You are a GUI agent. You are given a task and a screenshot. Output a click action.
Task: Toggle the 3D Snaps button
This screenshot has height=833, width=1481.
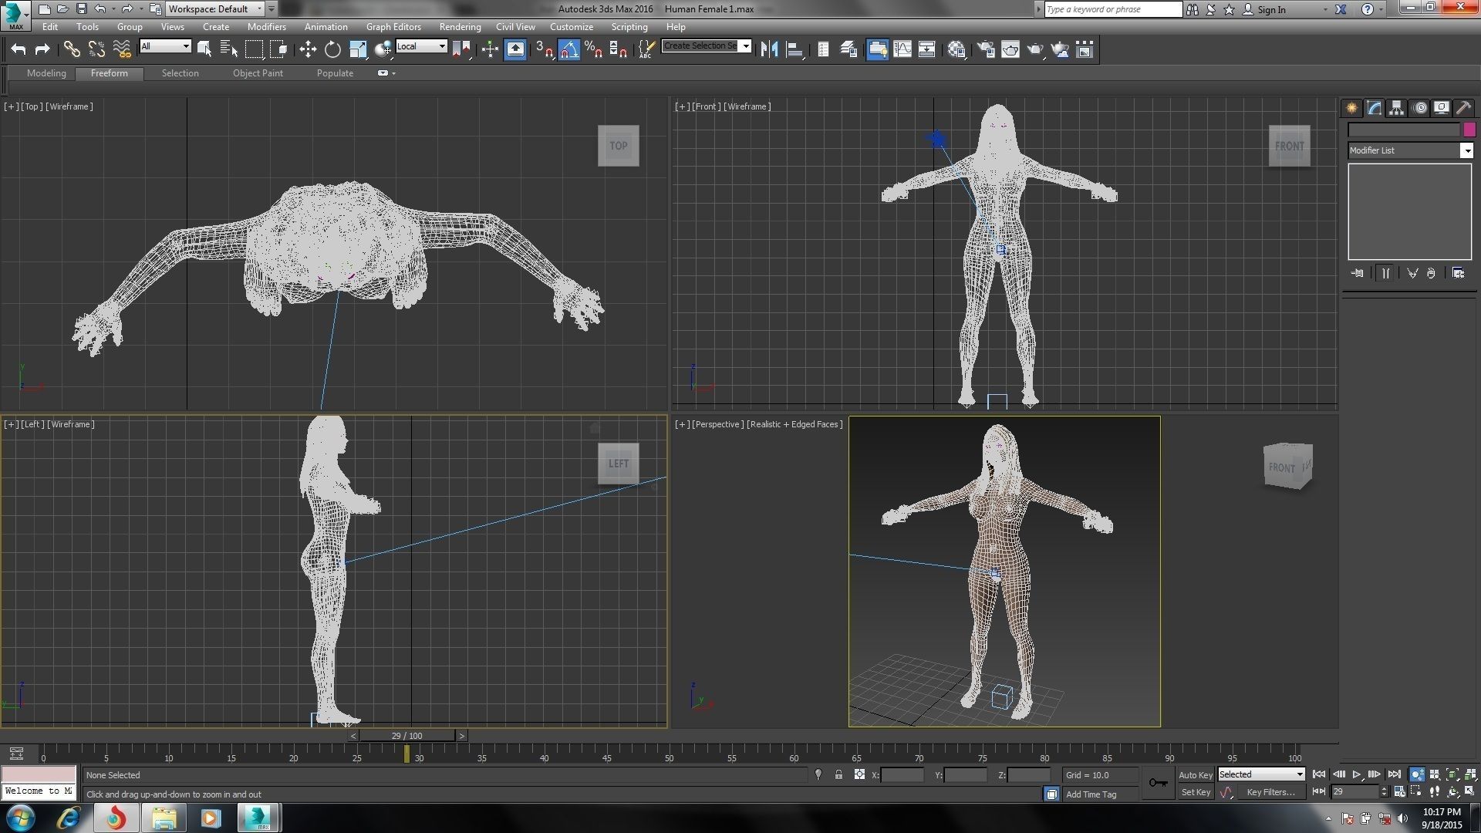point(544,49)
